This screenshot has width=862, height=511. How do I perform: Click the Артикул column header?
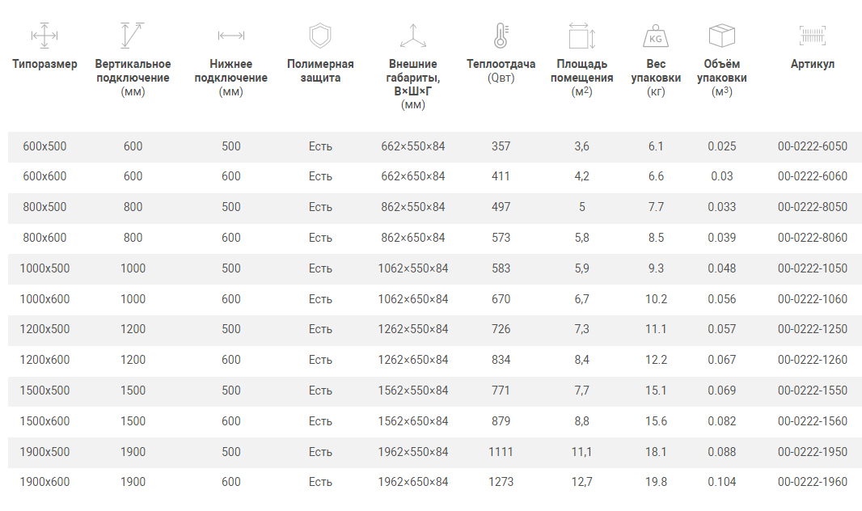pyautogui.click(x=812, y=64)
